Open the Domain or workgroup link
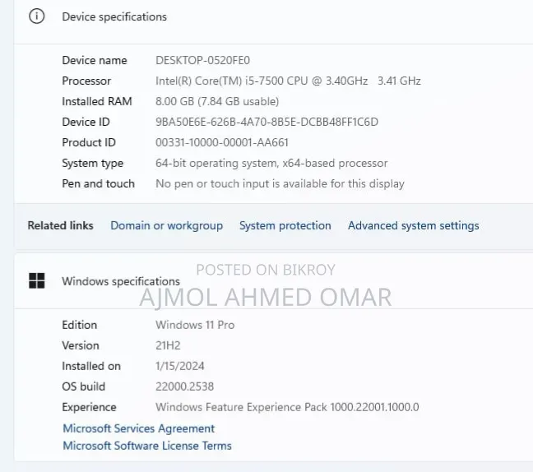This screenshot has width=533, height=472. [x=166, y=225]
